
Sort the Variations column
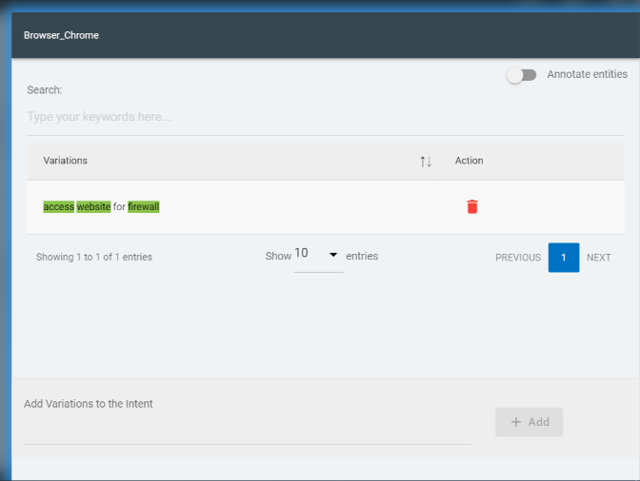(426, 162)
